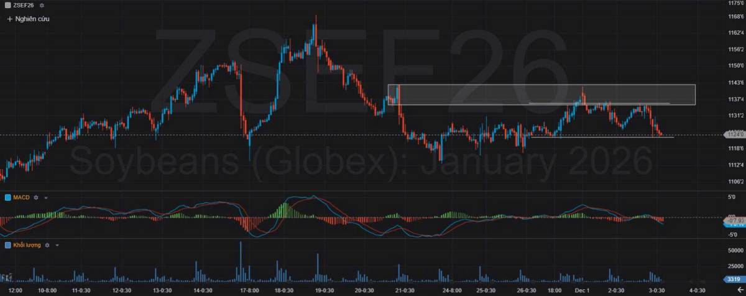The width and height of the screenshot is (746, 296).
Task: Add a study with Nghiên cứu
Action: click(x=28, y=19)
